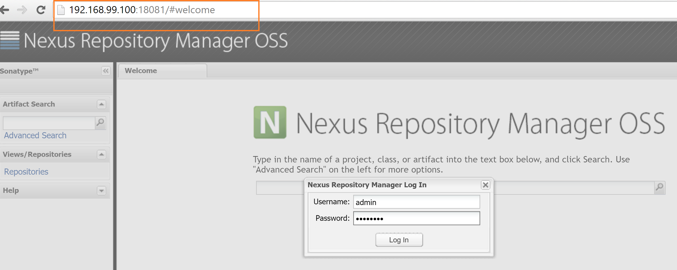Collapse the Views/Repositories section

point(101,155)
